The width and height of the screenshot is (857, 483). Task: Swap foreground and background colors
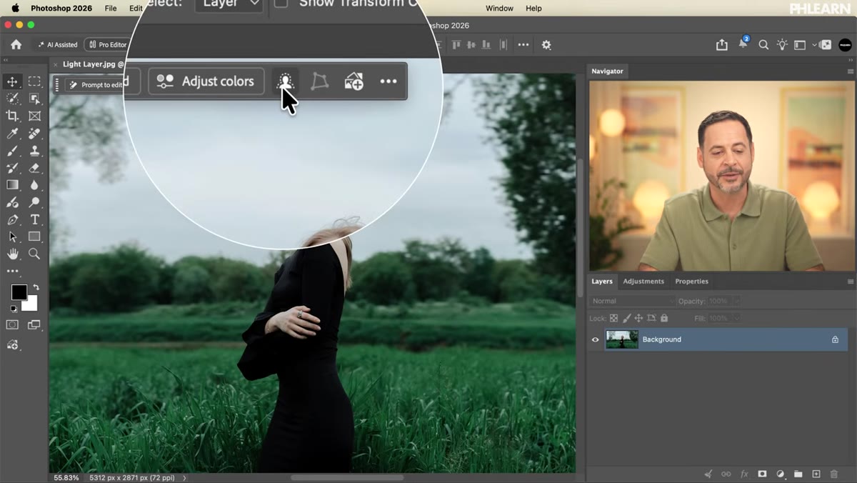(36, 287)
